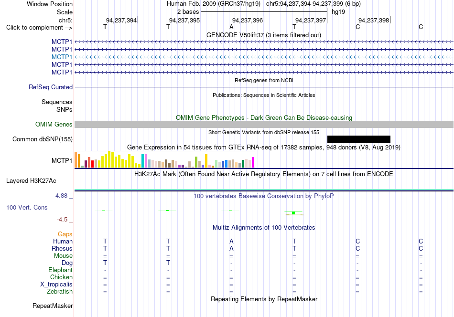Select the chr5: ruler label
Screen dimensions: 454x317
coord(65,20)
